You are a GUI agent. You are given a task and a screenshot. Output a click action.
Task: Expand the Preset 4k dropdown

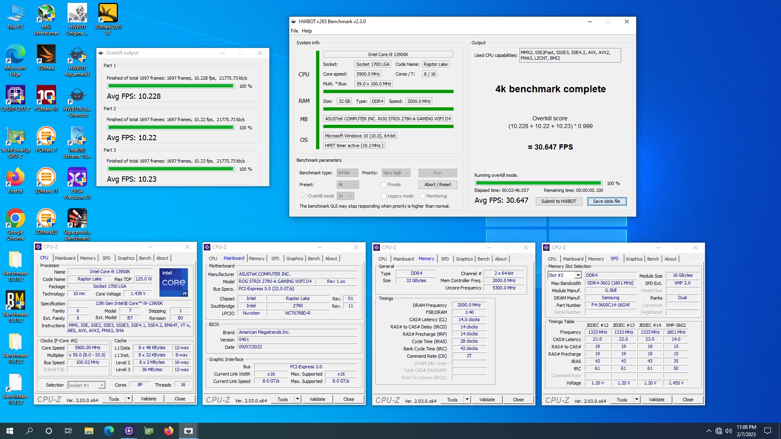tap(347, 185)
